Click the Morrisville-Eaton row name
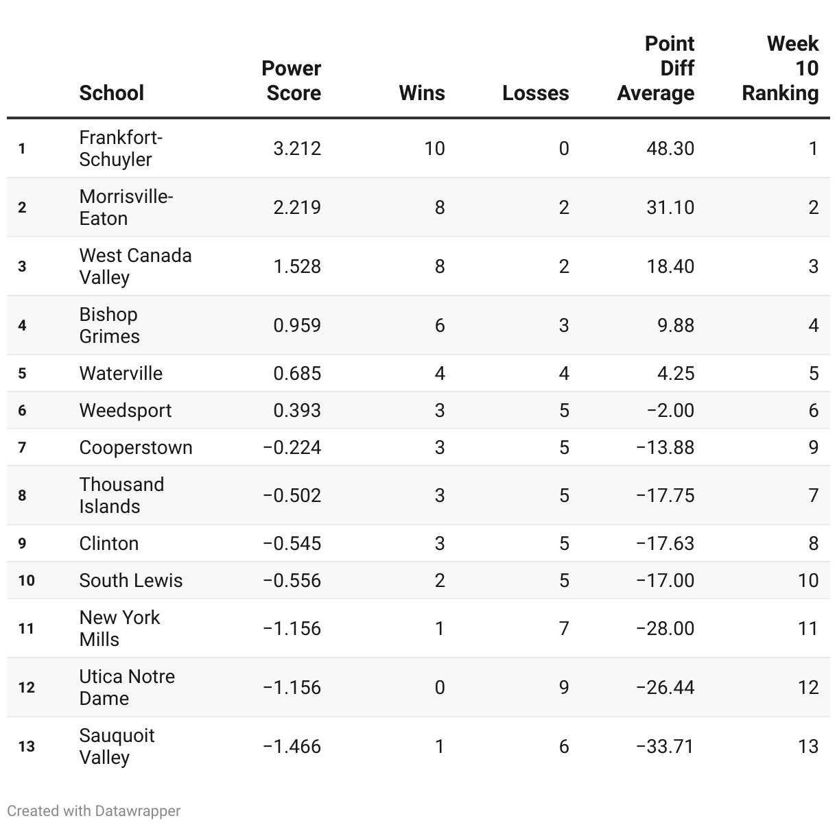 coord(126,208)
